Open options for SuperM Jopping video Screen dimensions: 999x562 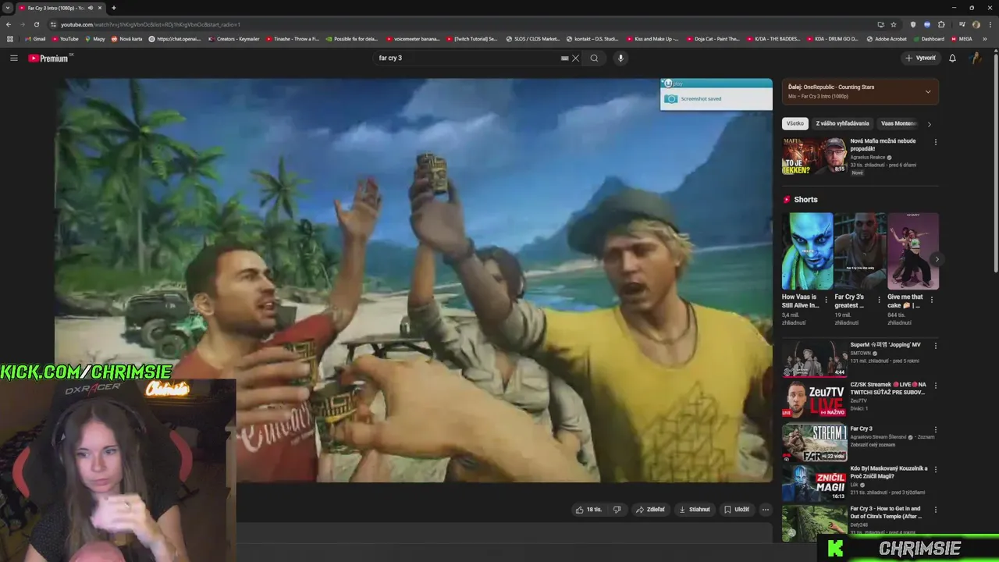(x=935, y=346)
